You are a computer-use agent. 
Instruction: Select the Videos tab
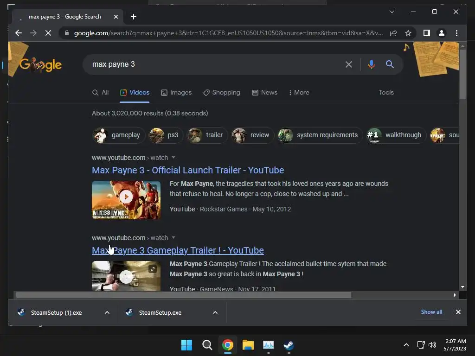point(135,92)
